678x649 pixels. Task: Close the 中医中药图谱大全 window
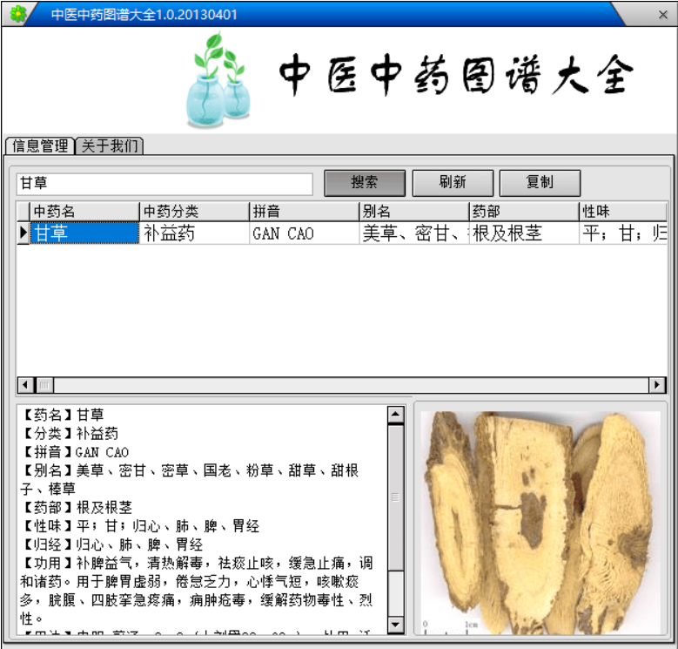[663, 15]
